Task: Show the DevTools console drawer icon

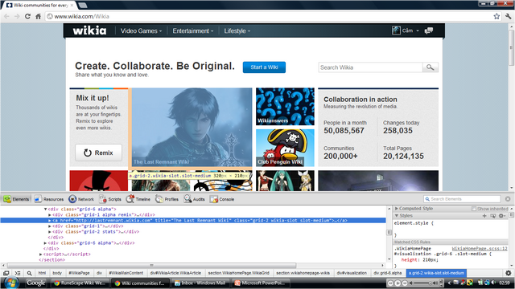Action: click(18, 273)
